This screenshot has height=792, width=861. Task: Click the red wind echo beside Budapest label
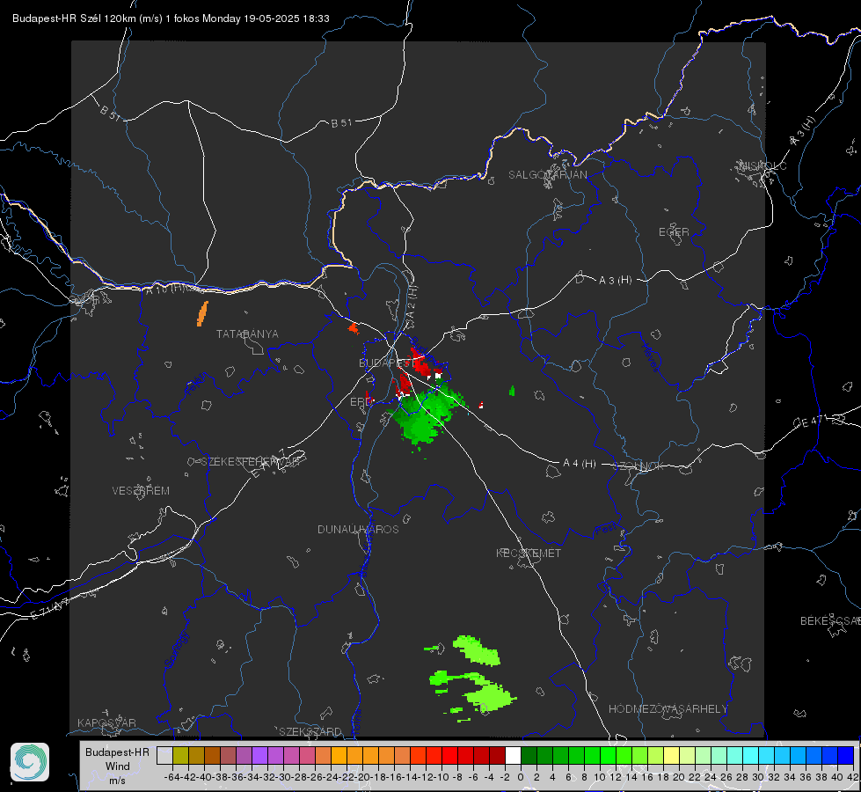pyautogui.click(x=420, y=363)
